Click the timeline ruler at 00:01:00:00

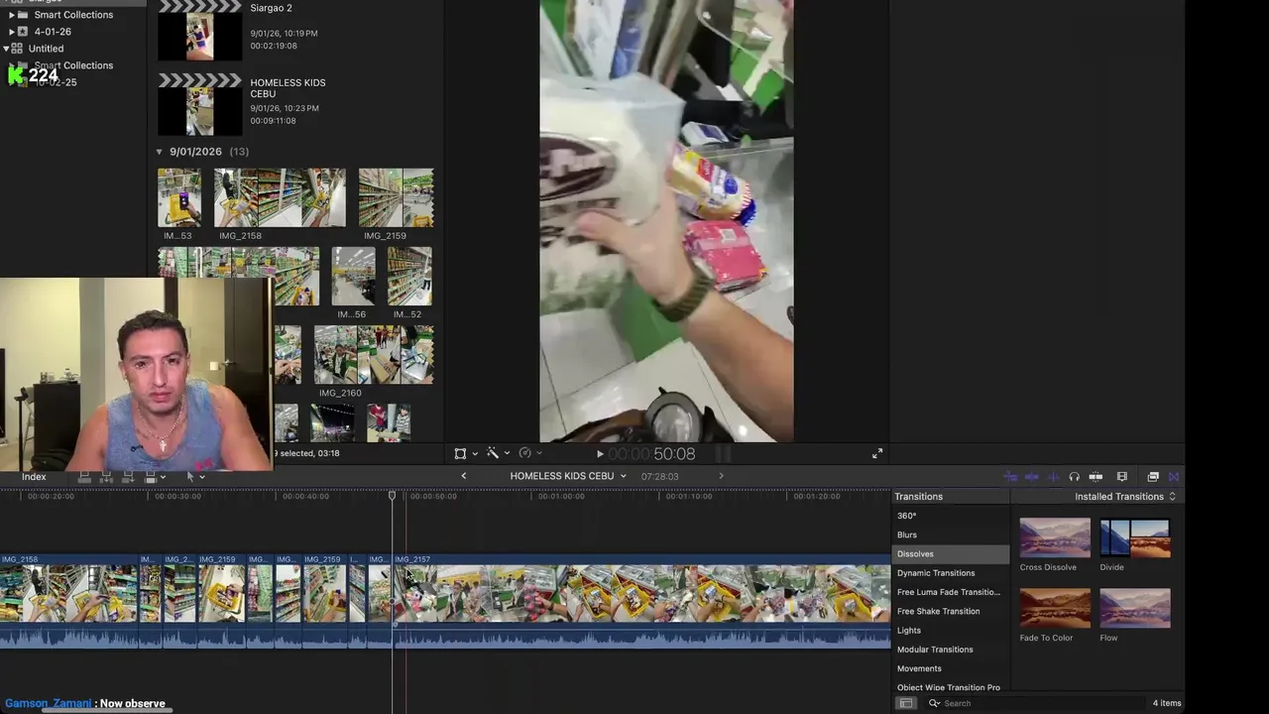tap(562, 497)
